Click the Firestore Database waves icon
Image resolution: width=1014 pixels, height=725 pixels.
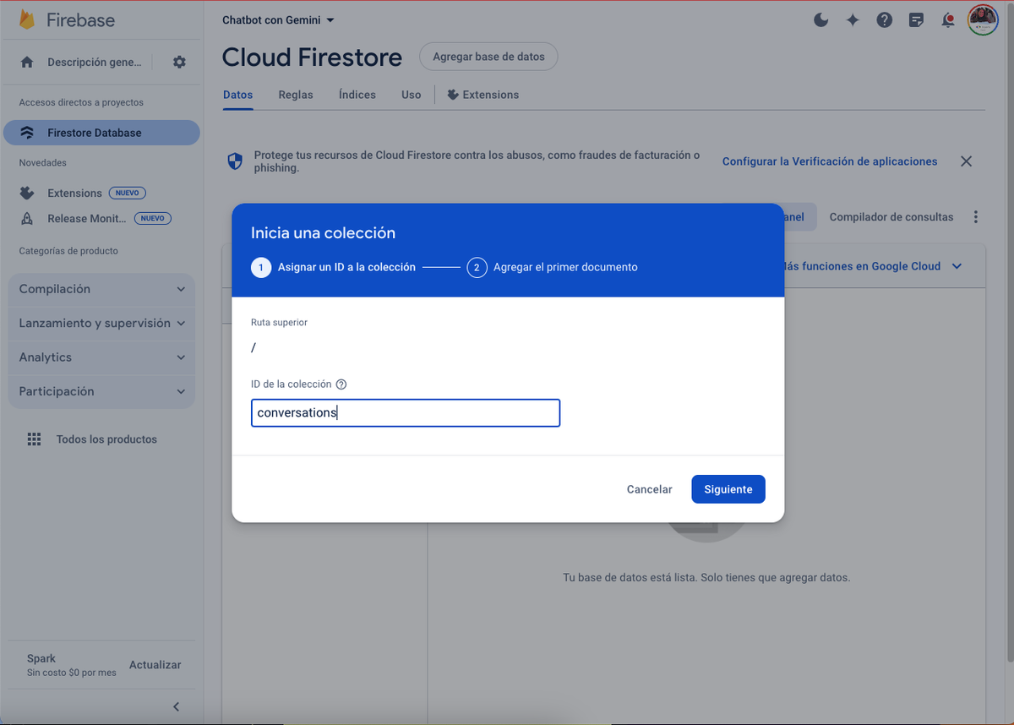pos(27,133)
